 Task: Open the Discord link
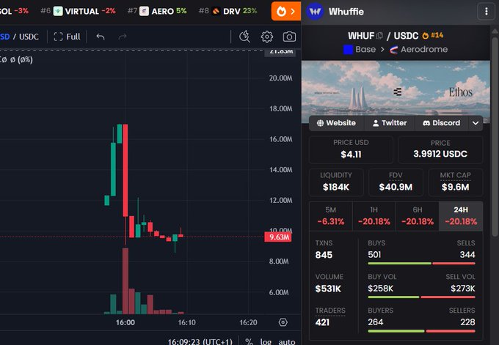(x=442, y=123)
